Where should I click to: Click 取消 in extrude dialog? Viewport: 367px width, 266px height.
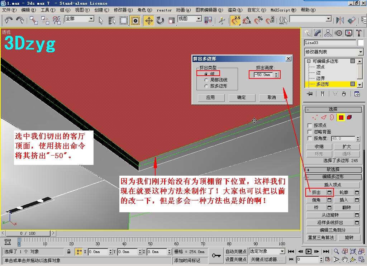tap(272, 98)
